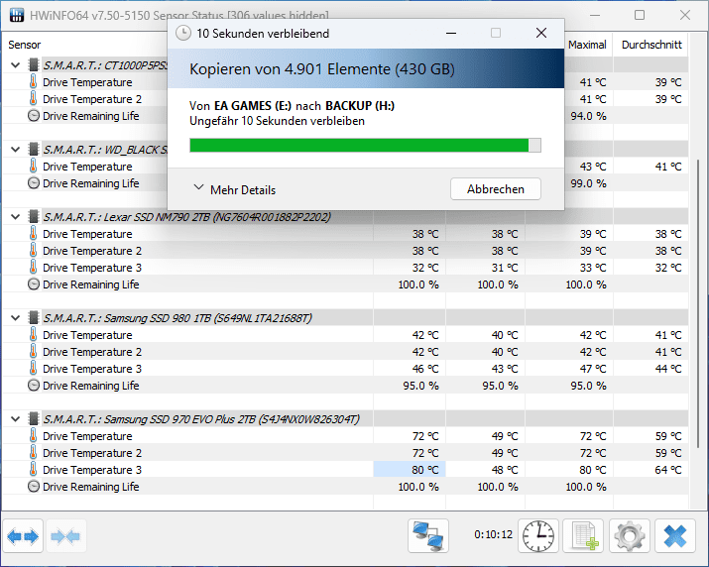Image resolution: width=709 pixels, height=567 pixels.
Task: Collapse the Samsung SSD 980 1TB group
Action: 16,318
